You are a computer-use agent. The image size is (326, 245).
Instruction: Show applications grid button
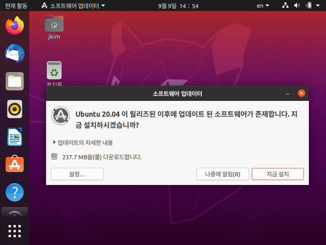pyautogui.click(x=15, y=231)
